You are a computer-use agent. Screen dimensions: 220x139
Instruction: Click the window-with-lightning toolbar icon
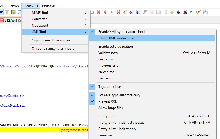7,12
